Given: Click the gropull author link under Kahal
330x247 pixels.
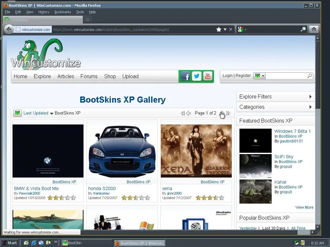Looking at the screenshot, I should click(x=286, y=192).
